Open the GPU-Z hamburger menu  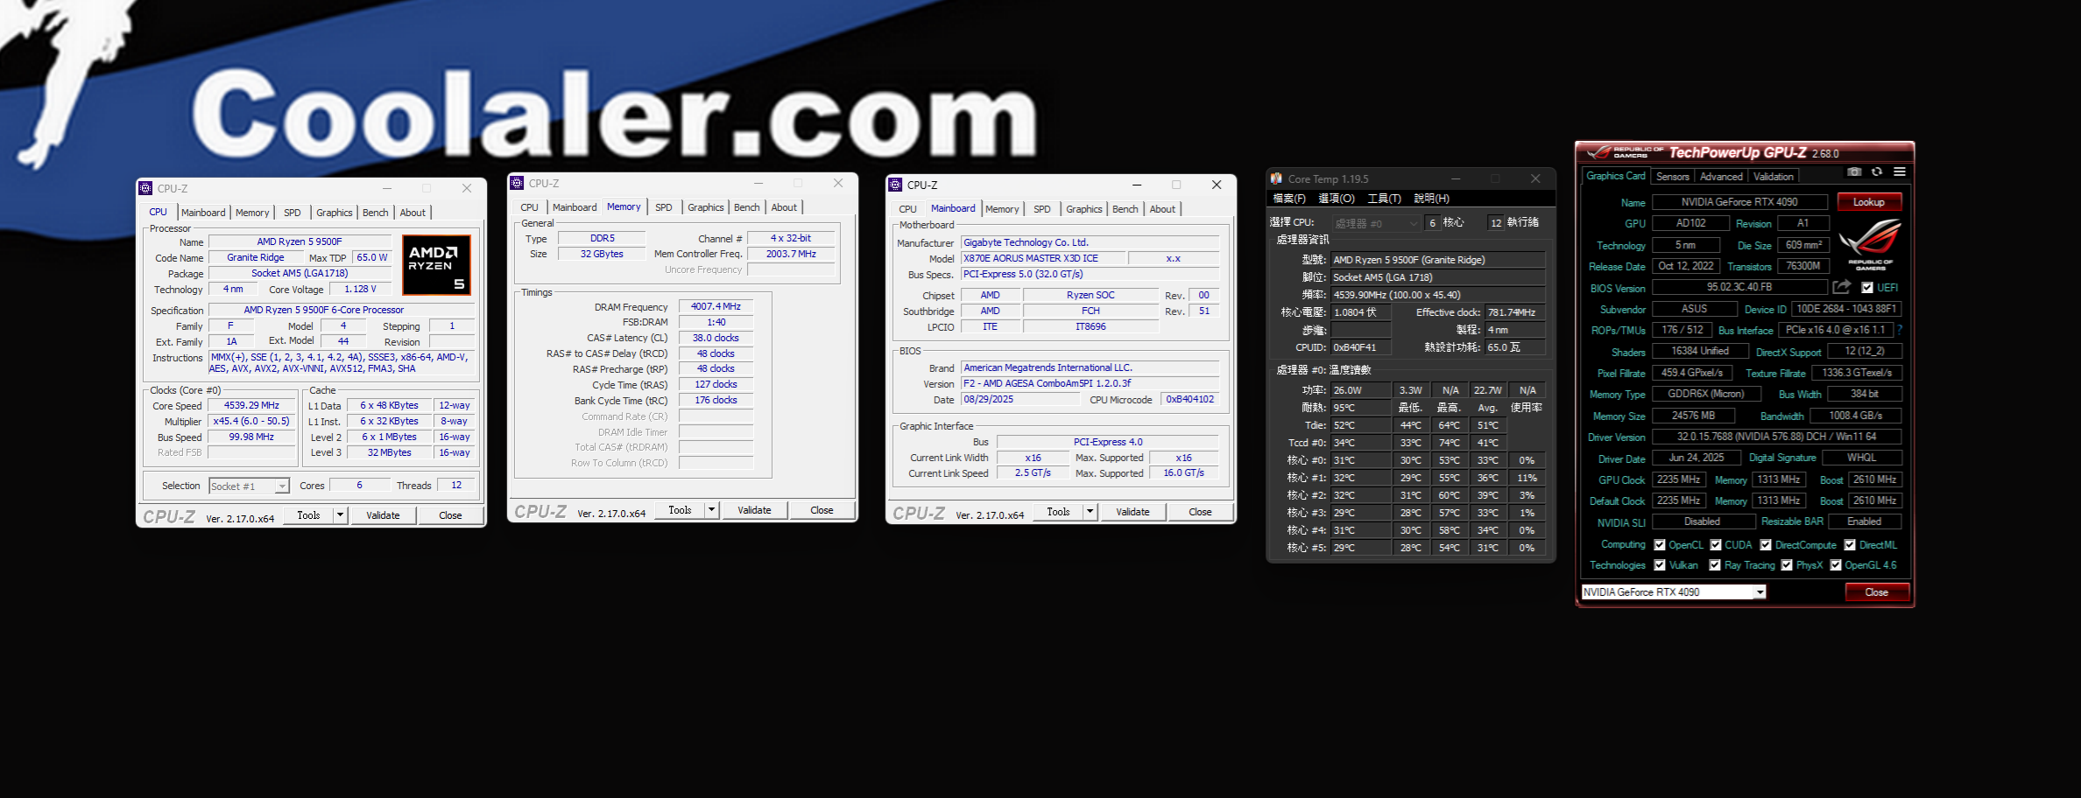1900,172
